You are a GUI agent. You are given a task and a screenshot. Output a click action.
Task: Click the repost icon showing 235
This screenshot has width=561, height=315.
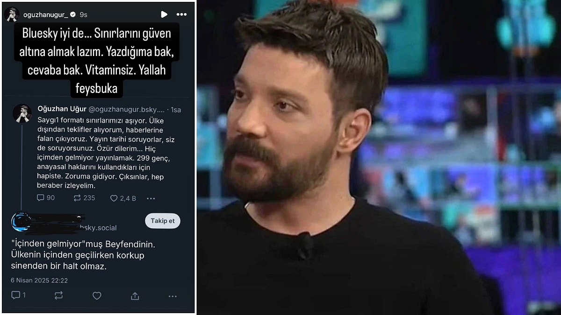[77, 198]
